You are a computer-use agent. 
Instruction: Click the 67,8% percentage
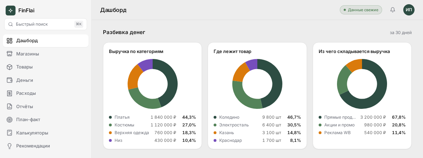(x=399, y=117)
